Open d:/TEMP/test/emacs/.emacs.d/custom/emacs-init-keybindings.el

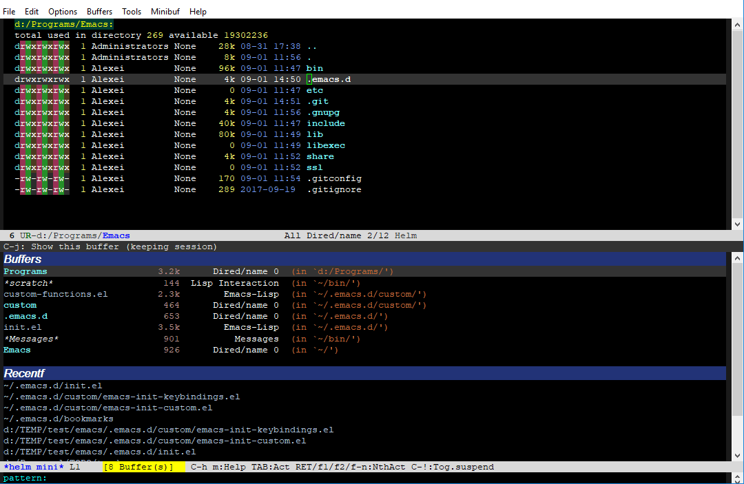click(x=169, y=430)
